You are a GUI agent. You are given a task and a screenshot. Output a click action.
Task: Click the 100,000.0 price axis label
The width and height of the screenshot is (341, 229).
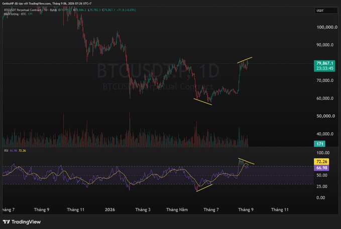point(327,27)
